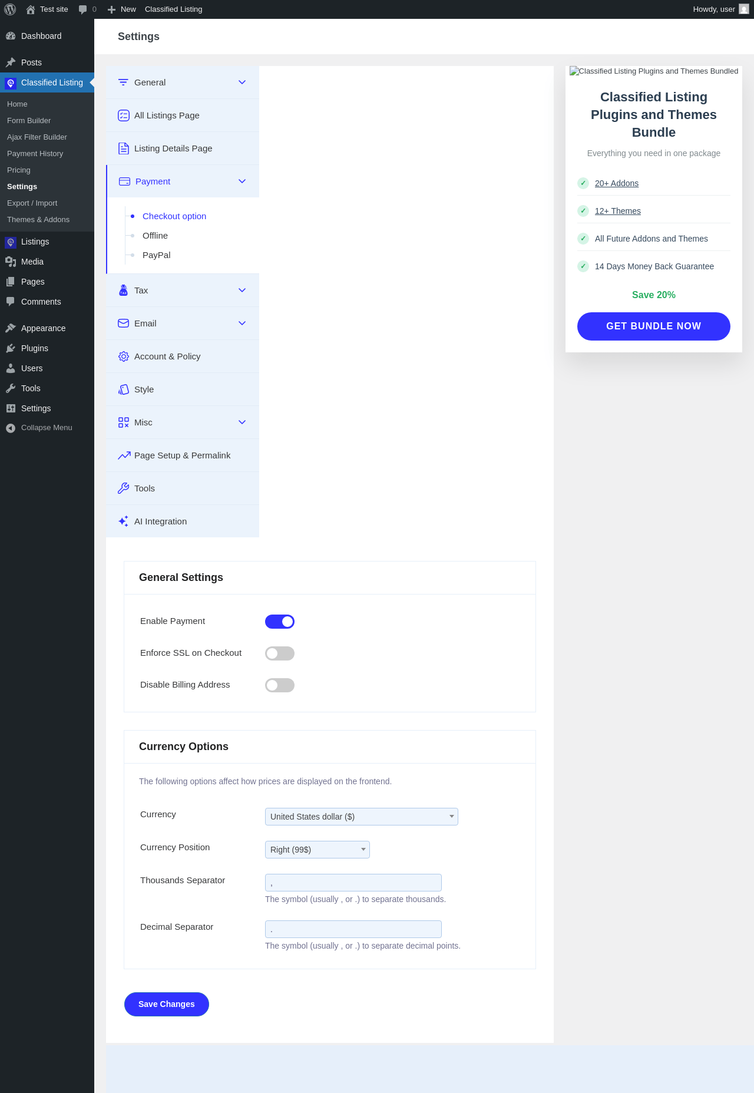The height and width of the screenshot is (1093, 754).
Task: Click the Test site home icon
Action: tap(31, 9)
